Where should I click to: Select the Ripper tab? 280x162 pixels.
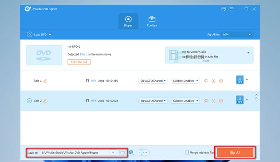click(x=128, y=21)
